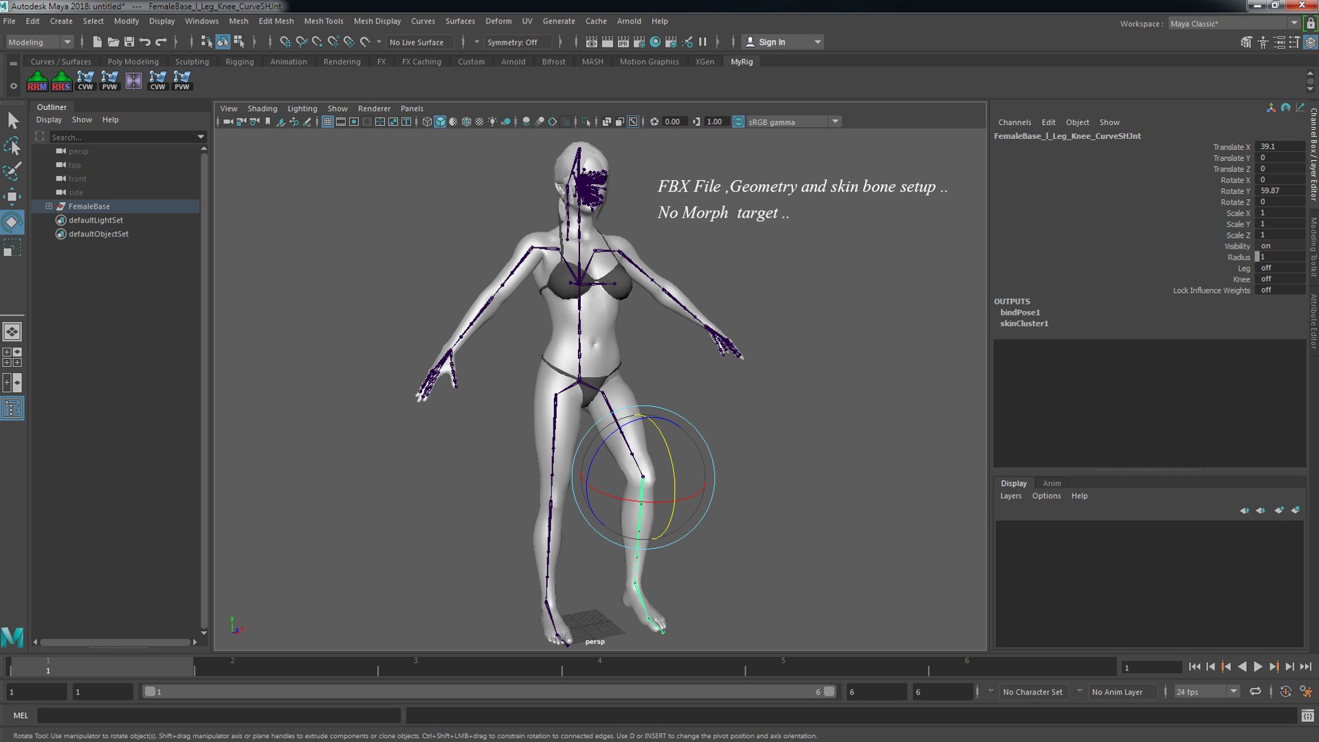Open the Workspace Maya Classic dropdown
The width and height of the screenshot is (1319, 742).
pyautogui.click(x=1234, y=23)
